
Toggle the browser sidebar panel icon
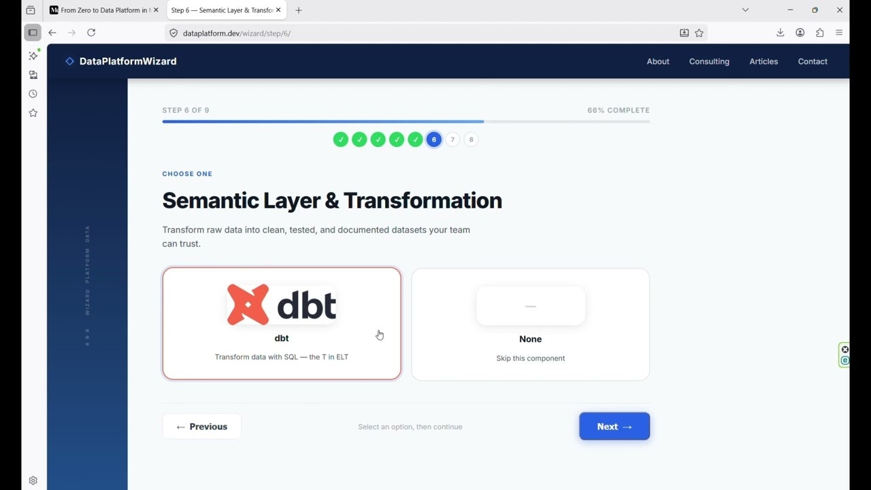point(33,33)
